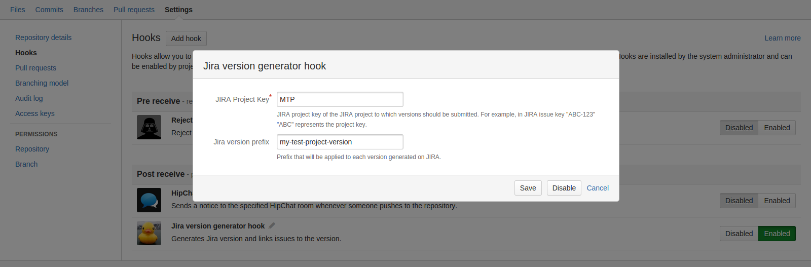Click the 'Jira version generator hook' dialog title
The image size is (811, 267).
click(265, 66)
